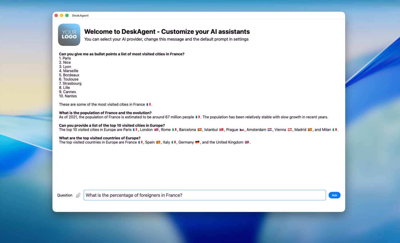
Task: Click the top visited cities in Europe question
Action: 111,125
